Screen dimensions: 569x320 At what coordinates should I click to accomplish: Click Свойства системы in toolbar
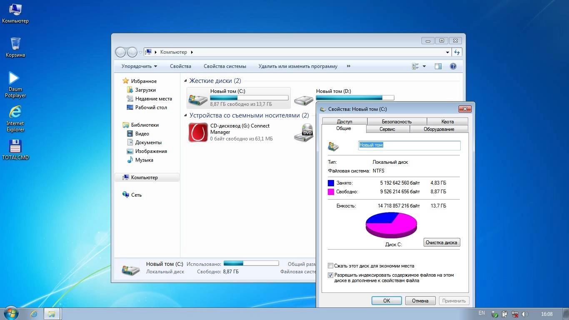click(225, 66)
